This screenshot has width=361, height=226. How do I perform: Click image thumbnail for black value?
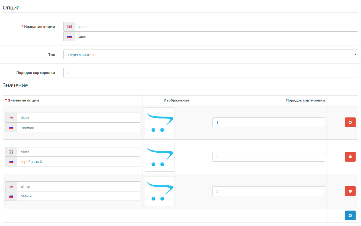(160, 122)
